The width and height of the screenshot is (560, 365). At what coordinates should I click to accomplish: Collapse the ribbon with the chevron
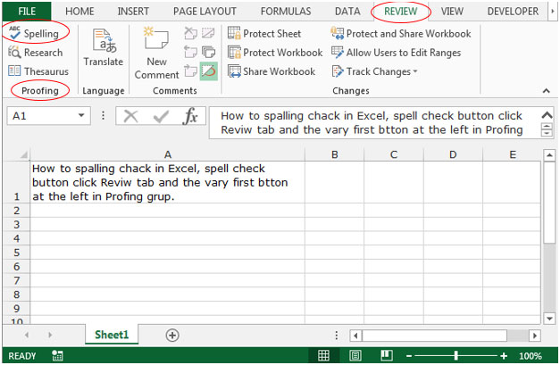click(x=546, y=91)
